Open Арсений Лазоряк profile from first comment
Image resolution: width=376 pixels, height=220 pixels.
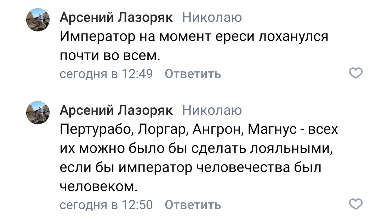[x=116, y=18]
